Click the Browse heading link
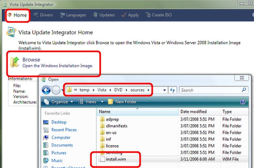 [31, 60]
